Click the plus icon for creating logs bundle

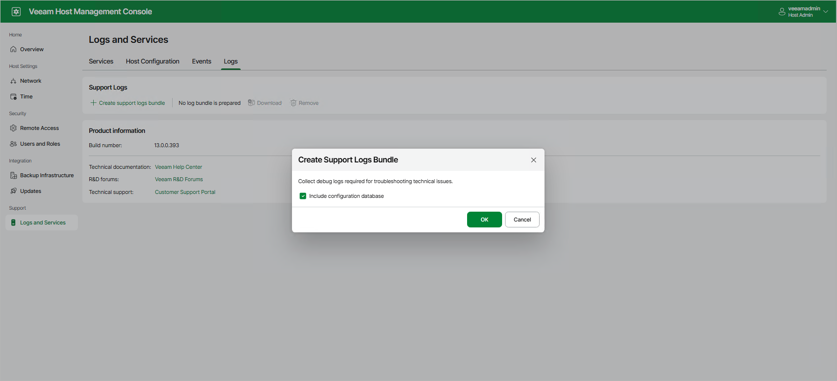93,103
